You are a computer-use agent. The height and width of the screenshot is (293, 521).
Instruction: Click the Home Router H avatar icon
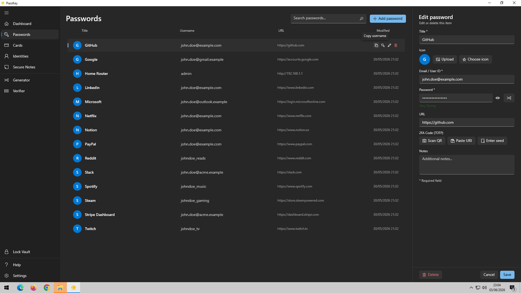77,74
